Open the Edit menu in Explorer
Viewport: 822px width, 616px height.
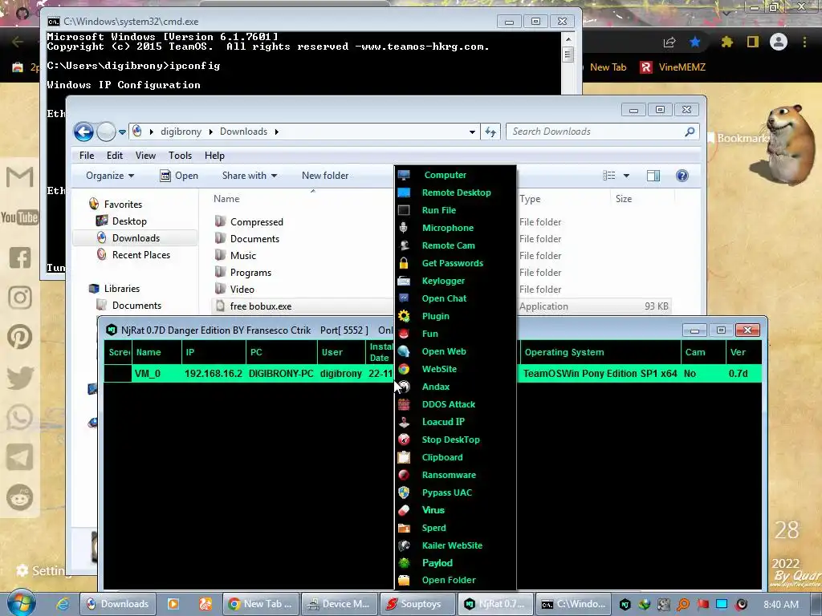coord(114,156)
